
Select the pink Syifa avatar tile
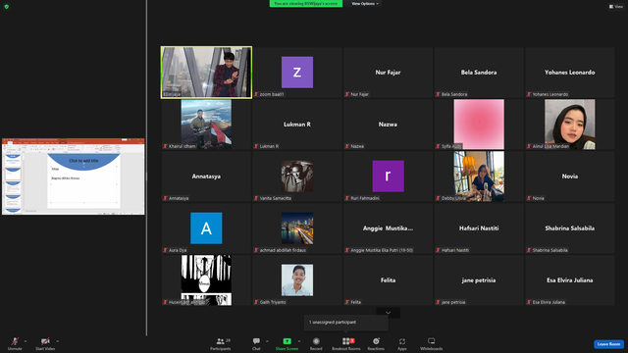(x=479, y=125)
